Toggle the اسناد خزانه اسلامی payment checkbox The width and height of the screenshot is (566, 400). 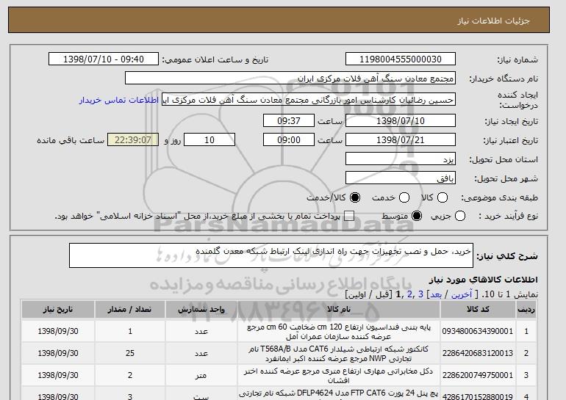point(349,217)
